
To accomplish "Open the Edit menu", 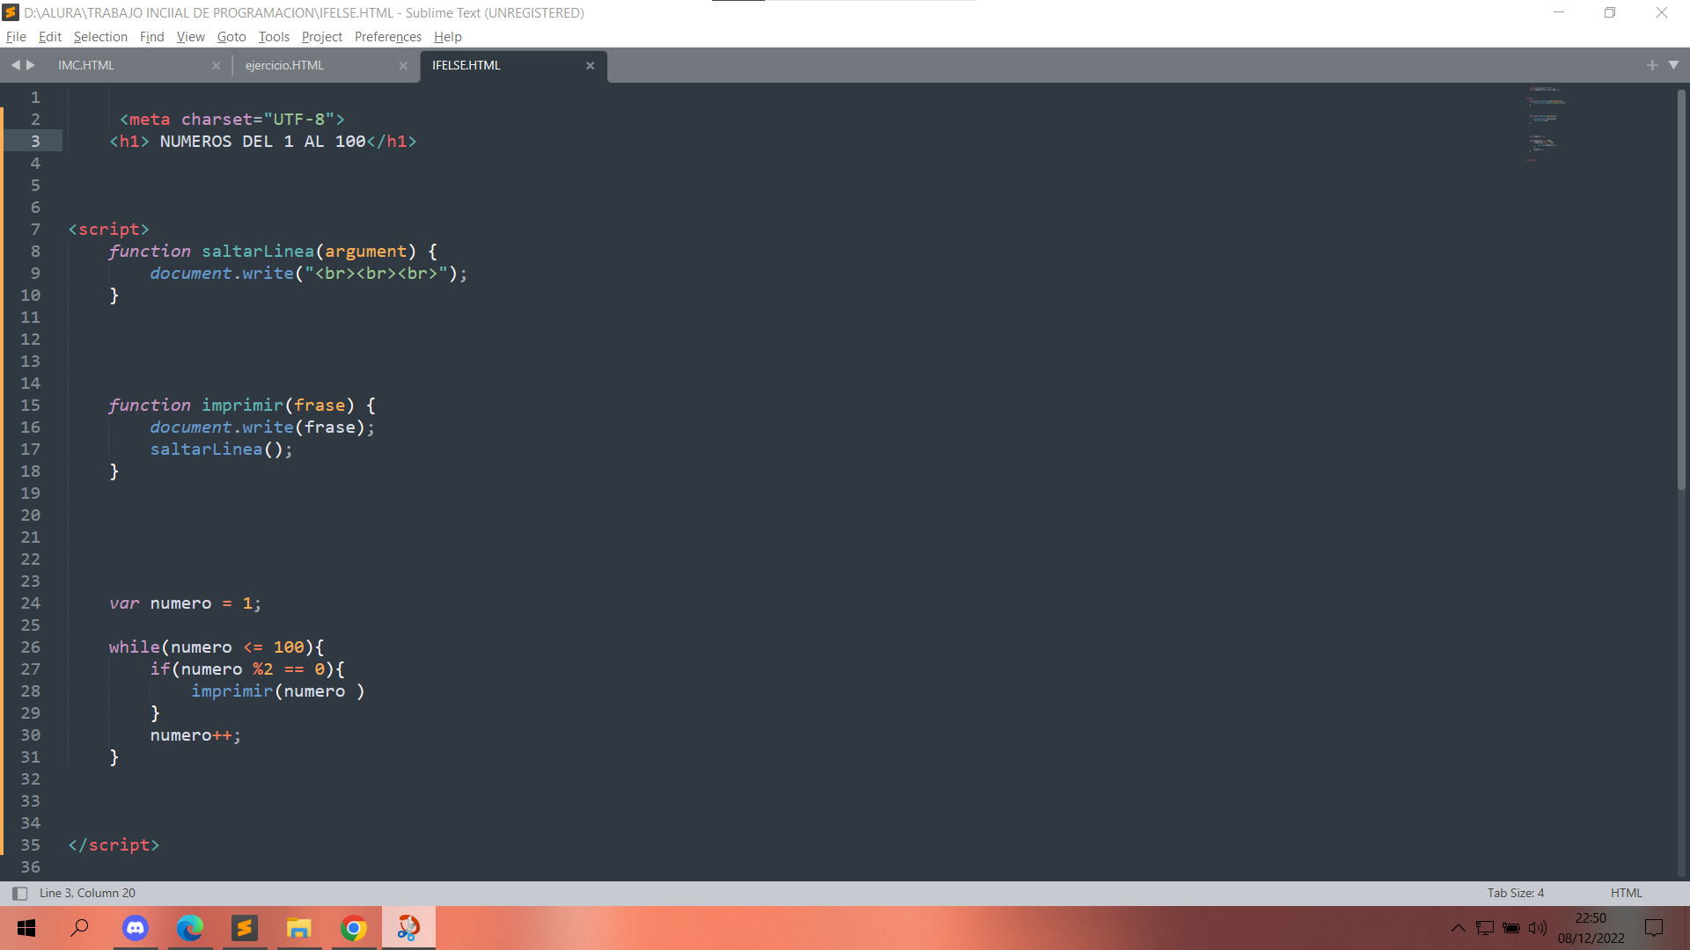I will tap(49, 37).
